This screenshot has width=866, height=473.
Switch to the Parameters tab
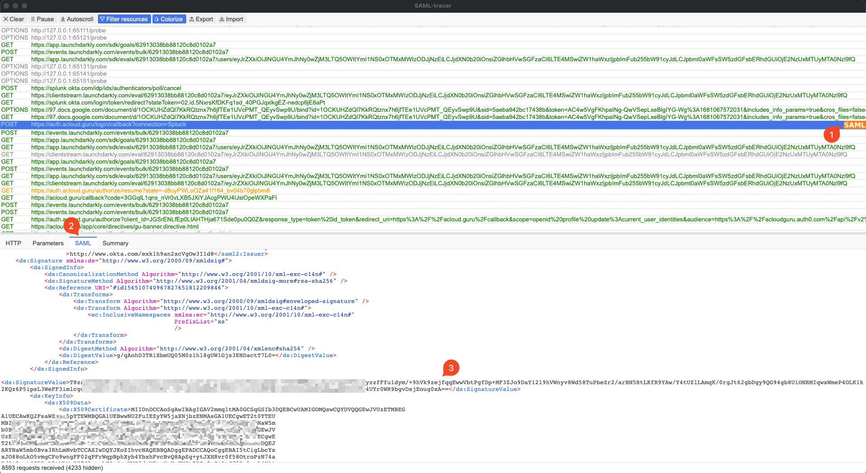tap(48, 243)
